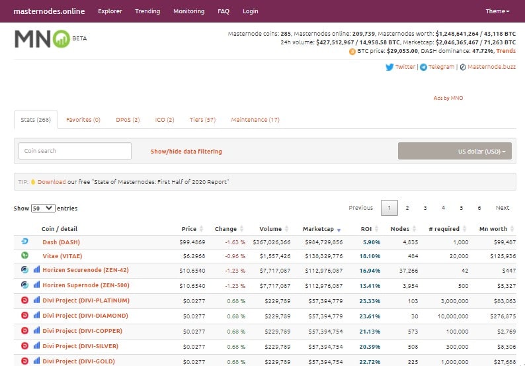The height and width of the screenshot is (366, 525).
Task: Open chart icon for Horizen Securenode (ZEN-42)
Action: point(36,269)
